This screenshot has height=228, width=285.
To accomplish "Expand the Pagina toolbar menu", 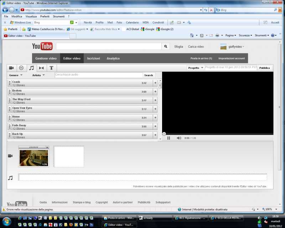I will click(230, 36).
